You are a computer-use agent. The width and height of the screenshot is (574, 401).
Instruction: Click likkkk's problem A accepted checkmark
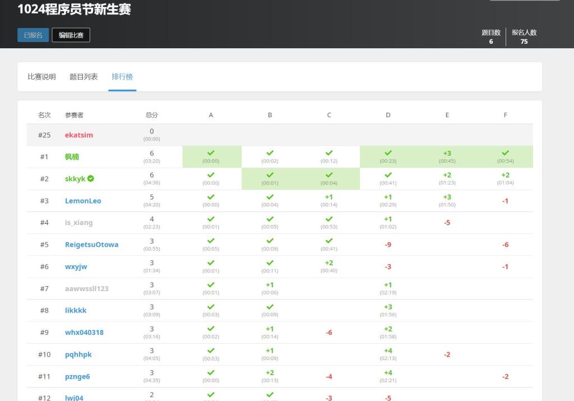[x=211, y=307]
